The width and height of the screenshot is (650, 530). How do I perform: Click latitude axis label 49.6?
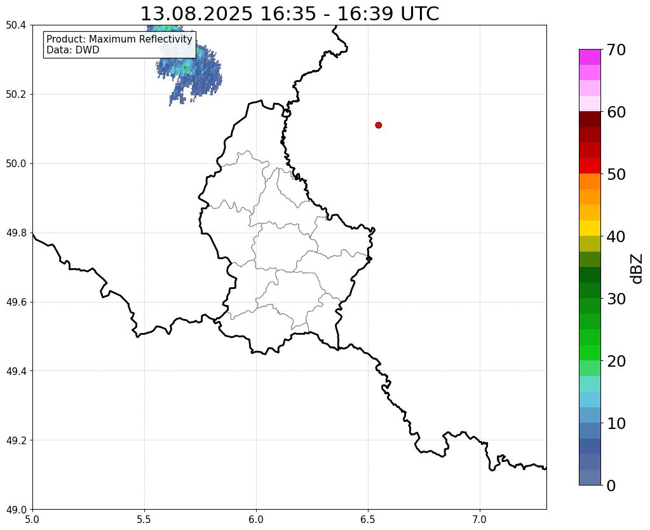pyautogui.click(x=16, y=302)
